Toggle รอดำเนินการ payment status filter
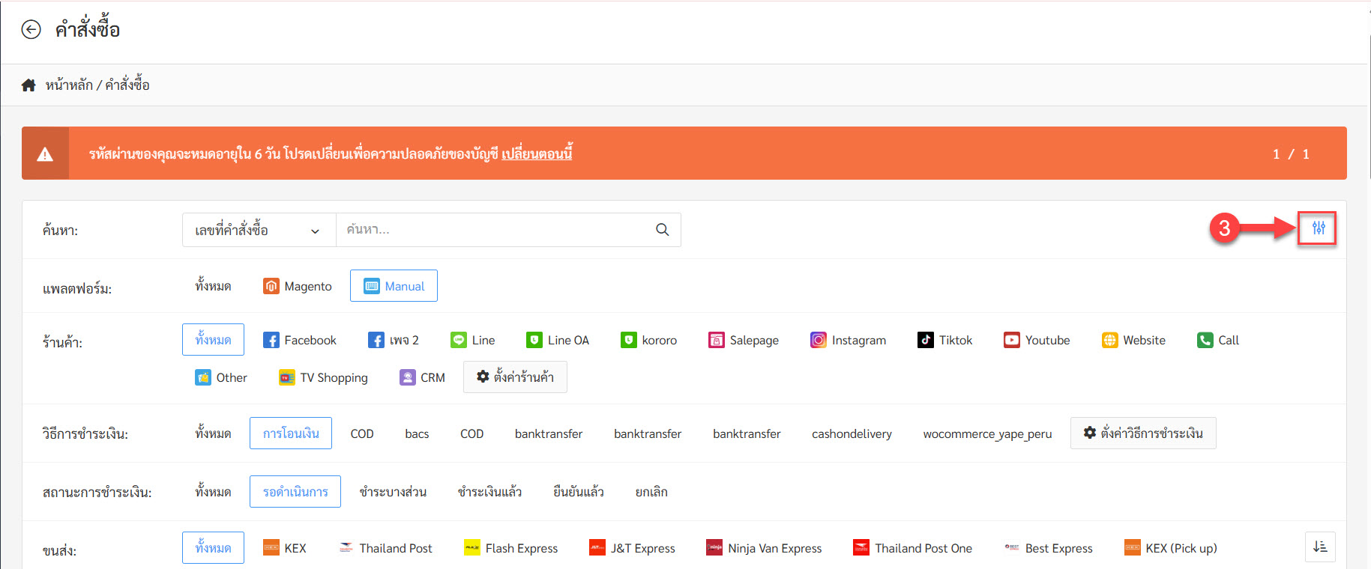 coord(295,492)
